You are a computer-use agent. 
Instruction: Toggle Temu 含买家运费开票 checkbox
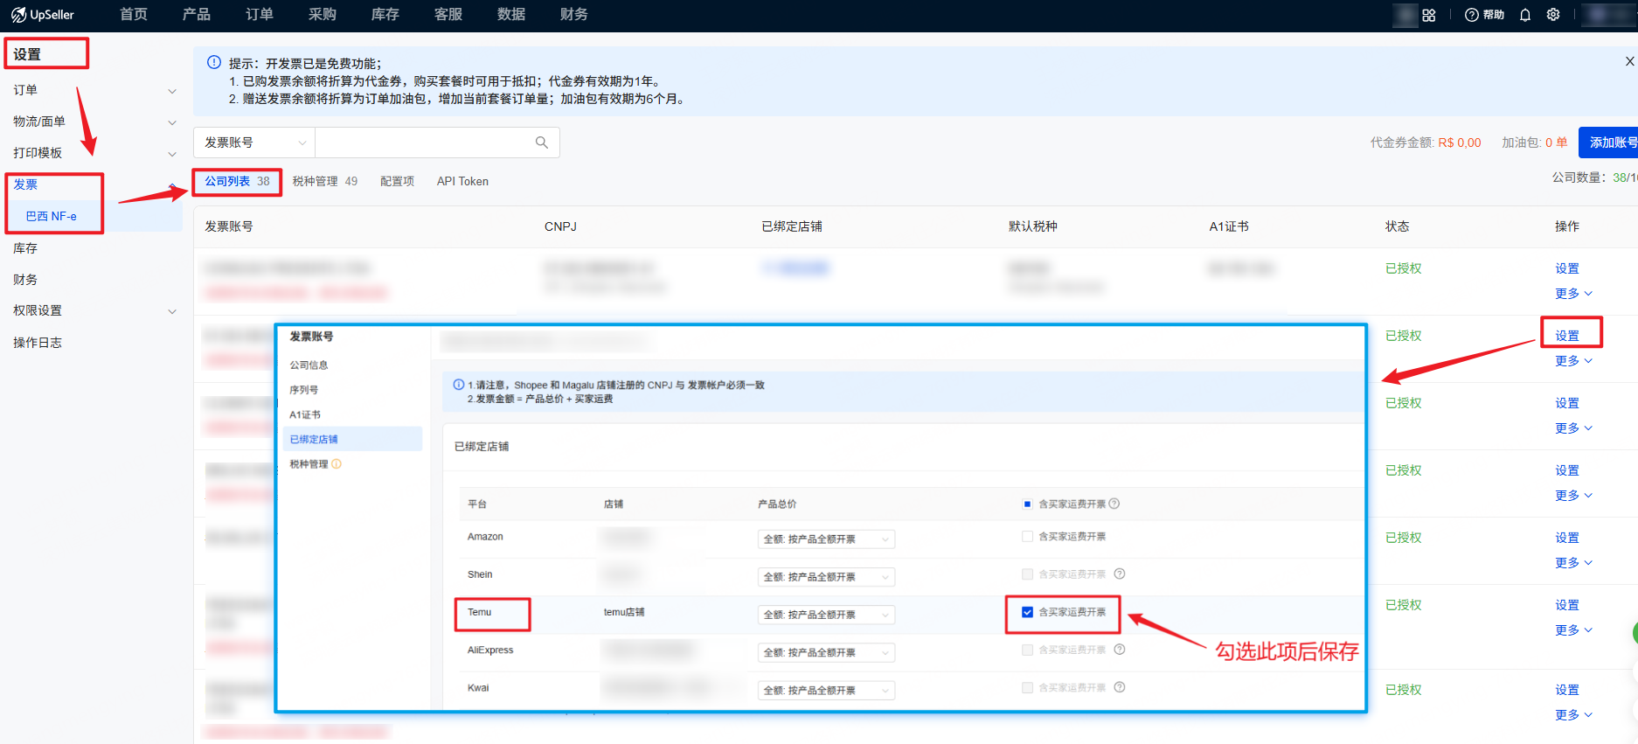pyautogui.click(x=1028, y=612)
